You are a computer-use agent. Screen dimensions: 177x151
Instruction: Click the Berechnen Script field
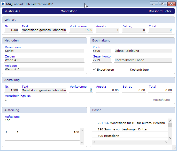[44, 51]
